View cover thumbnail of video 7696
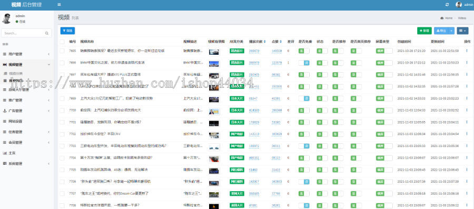Viewport: 474px width, 209px height. pos(214,64)
